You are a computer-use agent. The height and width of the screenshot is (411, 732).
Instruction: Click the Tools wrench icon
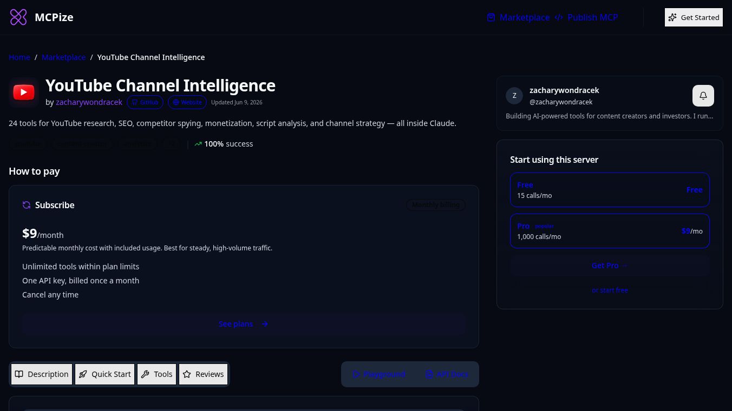click(145, 374)
